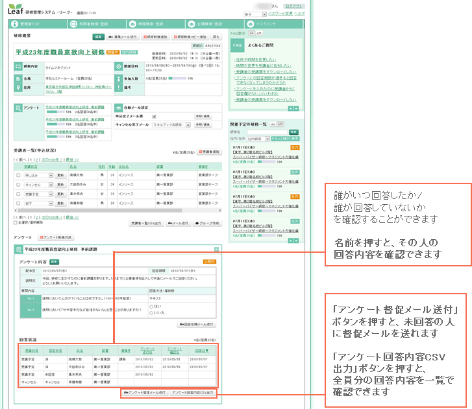Viewport: 472px width, 409px height.
Task: Turn upcoming trainings list off
Action: pyautogui.click(x=280, y=124)
